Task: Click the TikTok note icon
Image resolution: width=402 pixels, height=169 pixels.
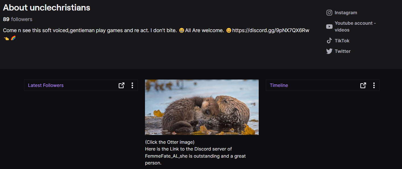Action: click(x=329, y=41)
